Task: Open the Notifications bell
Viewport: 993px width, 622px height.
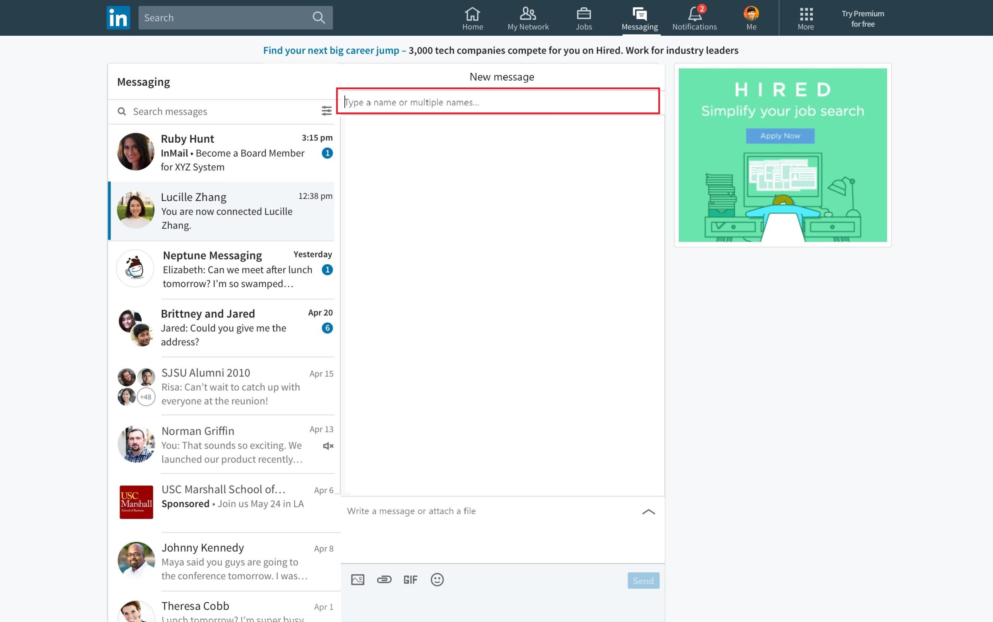Action: 694,16
